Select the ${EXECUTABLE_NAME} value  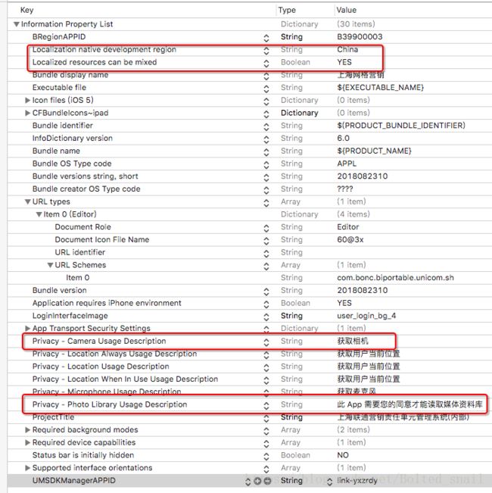pyautogui.click(x=381, y=87)
